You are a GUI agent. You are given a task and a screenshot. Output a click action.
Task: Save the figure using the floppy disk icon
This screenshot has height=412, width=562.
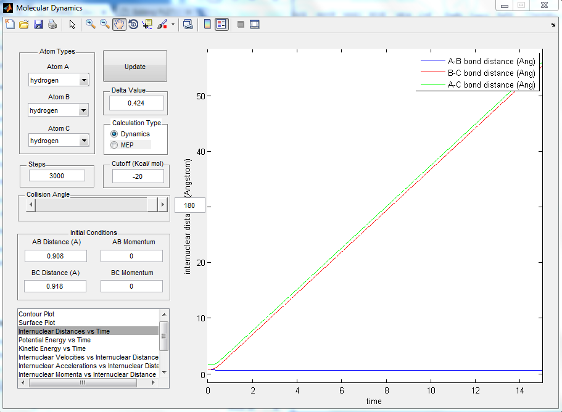point(38,25)
